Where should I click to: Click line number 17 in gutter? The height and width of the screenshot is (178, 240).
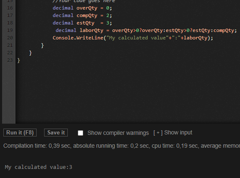point(10,15)
